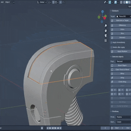Click the current frame number field
131x131 pixels.
(105, 128)
